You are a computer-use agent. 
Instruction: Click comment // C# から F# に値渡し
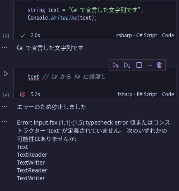[74, 77]
